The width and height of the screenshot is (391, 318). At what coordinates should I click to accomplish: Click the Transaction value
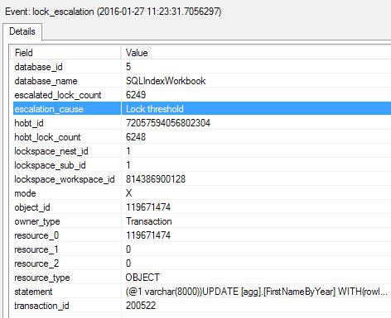pos(149,221)
